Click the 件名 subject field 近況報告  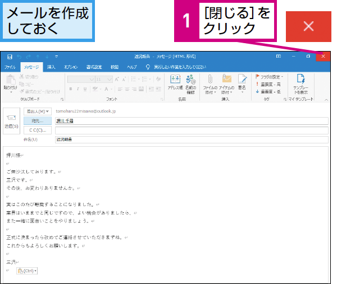click(192, 139)
